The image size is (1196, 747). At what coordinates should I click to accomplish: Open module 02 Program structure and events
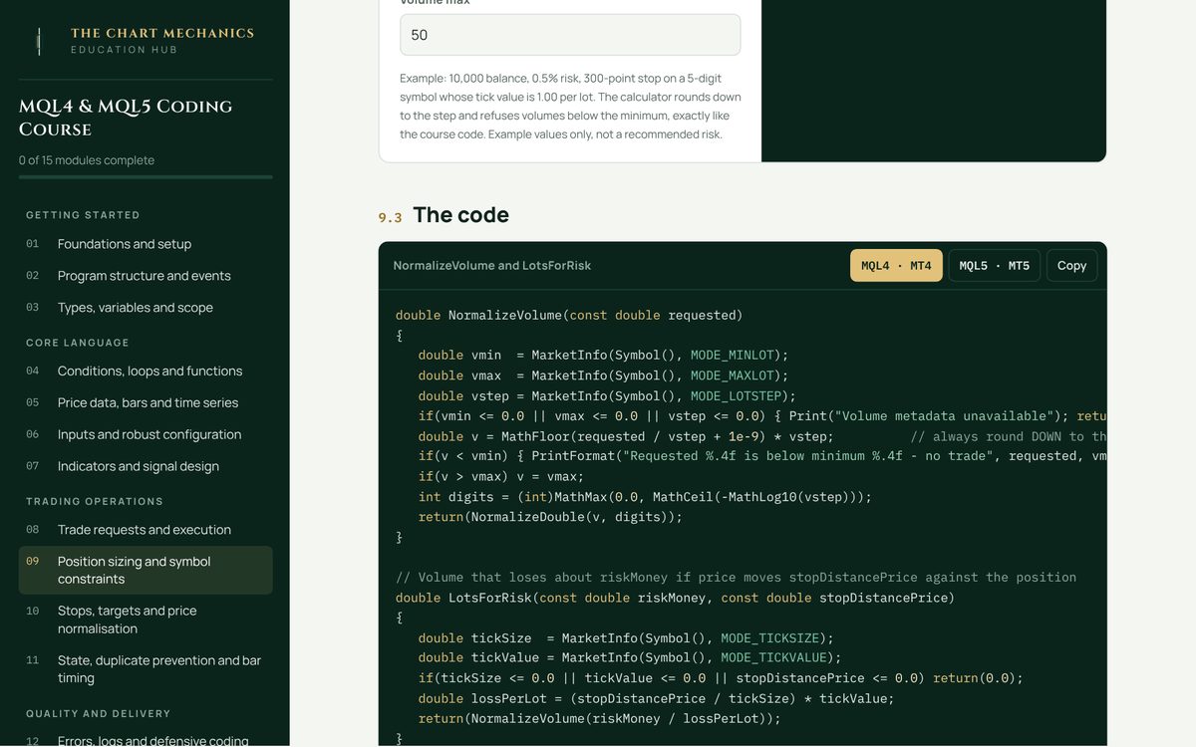[146, 276]
